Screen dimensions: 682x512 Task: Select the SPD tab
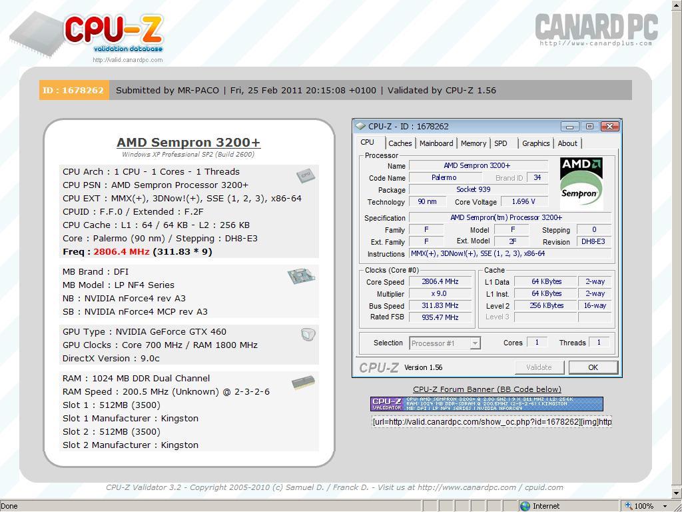click(x=501, y=143)
